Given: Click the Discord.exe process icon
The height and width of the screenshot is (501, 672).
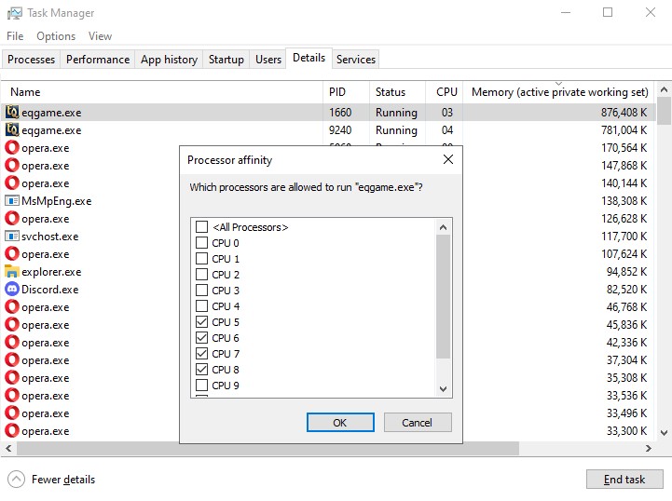Looking at the screenshot, I should coord(12,290).
